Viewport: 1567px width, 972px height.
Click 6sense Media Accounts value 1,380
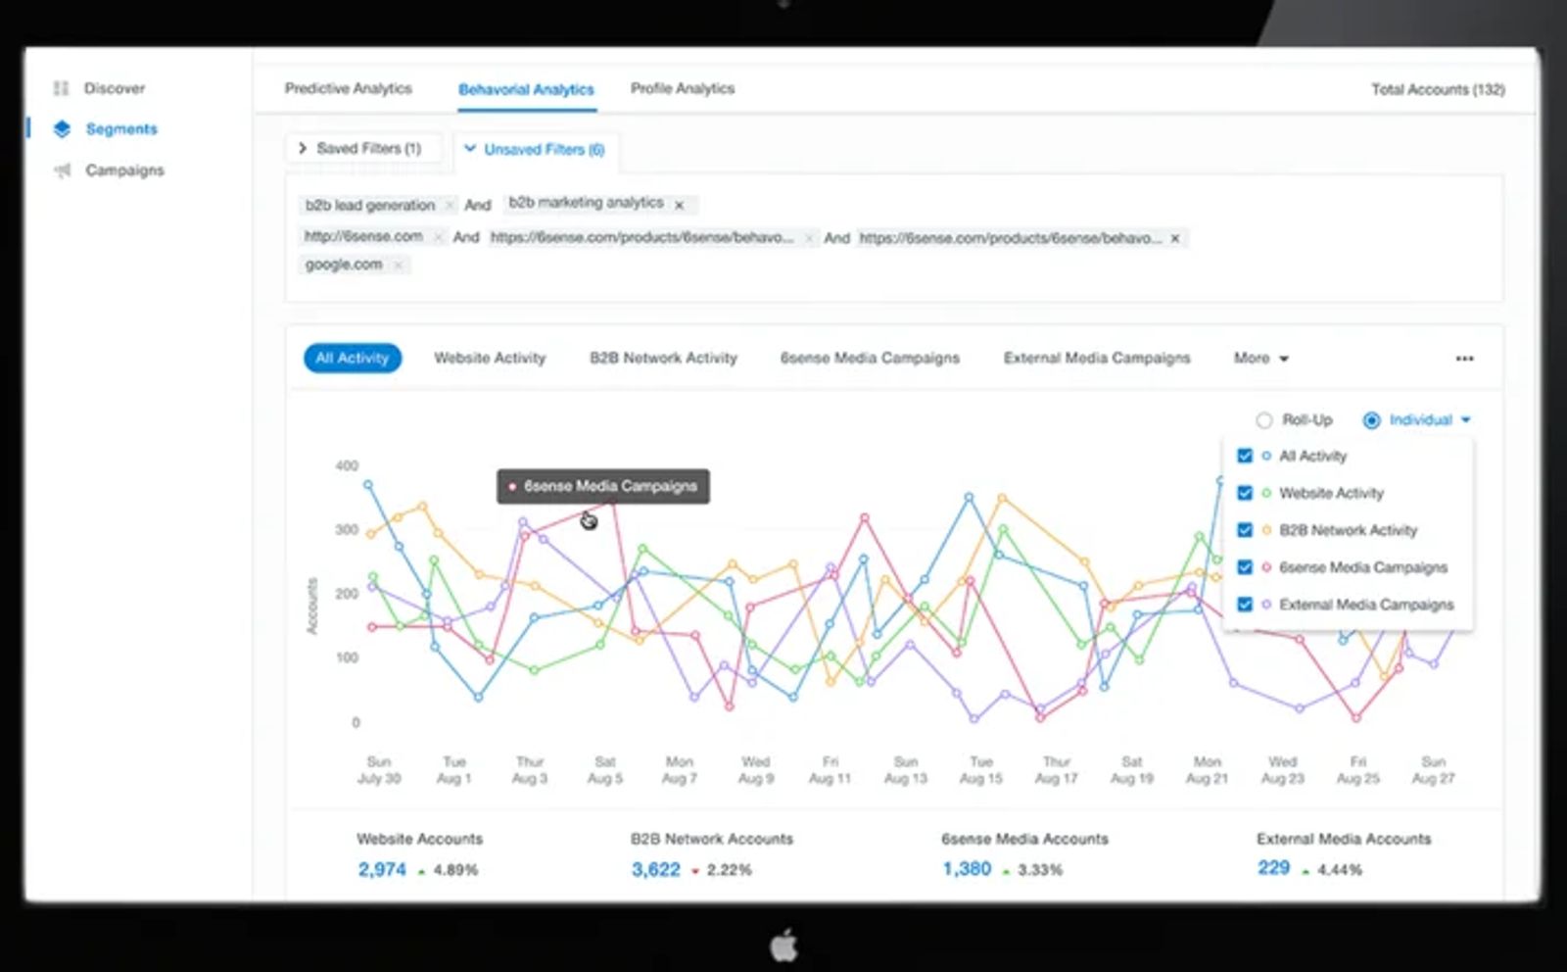click(967, 868)
